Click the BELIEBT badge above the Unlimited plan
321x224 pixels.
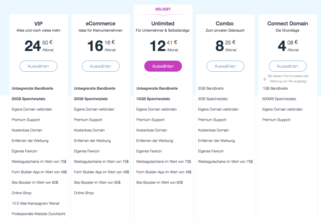coord(163,9)
